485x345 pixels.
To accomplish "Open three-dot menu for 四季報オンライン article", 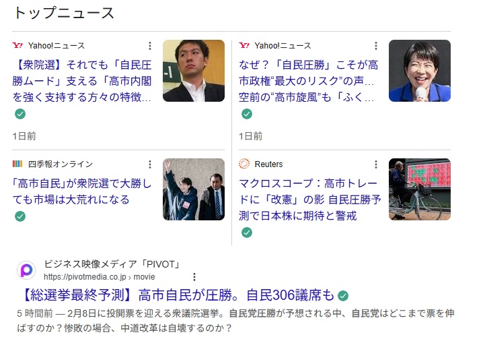I will click(x=150, y=164).
